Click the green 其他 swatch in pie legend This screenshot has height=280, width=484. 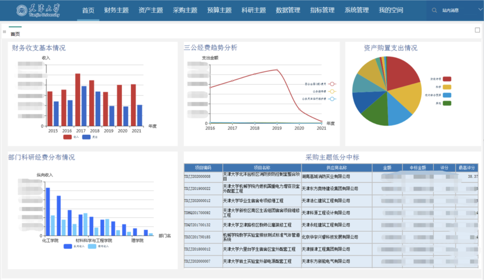click(x=447, y=103)
